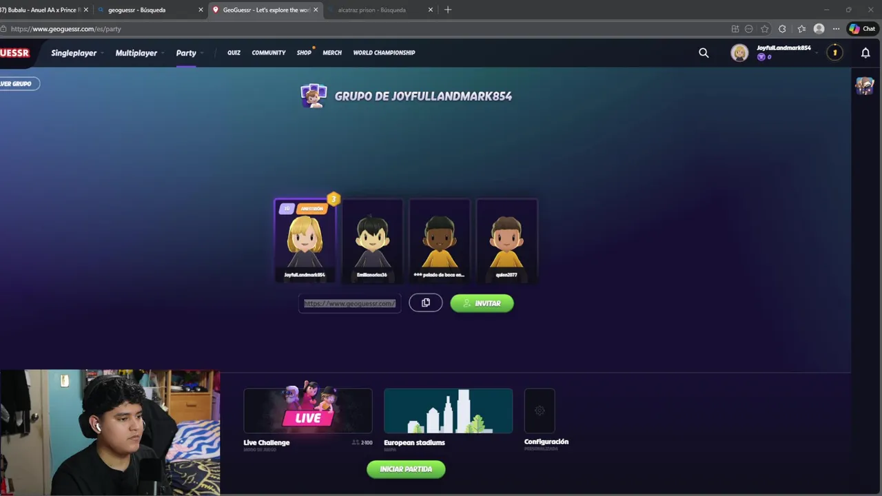Click the group icon beside the title
Image resolution: width=882 pixels, height=496 pixels.
pyautogui.click(x=314, y=96)
